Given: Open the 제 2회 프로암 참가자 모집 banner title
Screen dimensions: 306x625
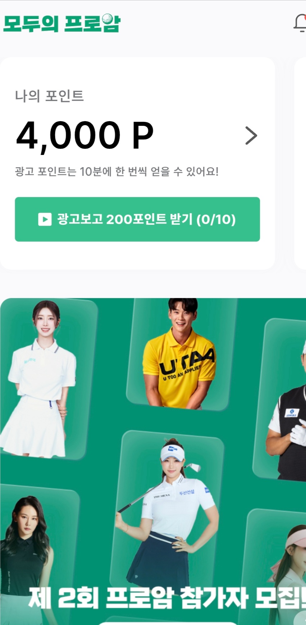Looking at the screenshot, I should 167,598.
